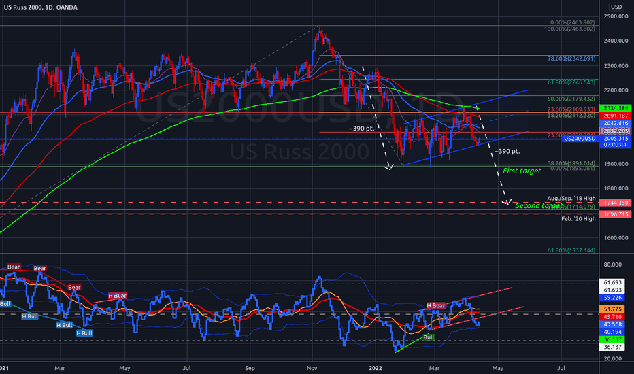Click the US2000USD symbol label
This screenshot has width=634, height=374.
[580, 139]
